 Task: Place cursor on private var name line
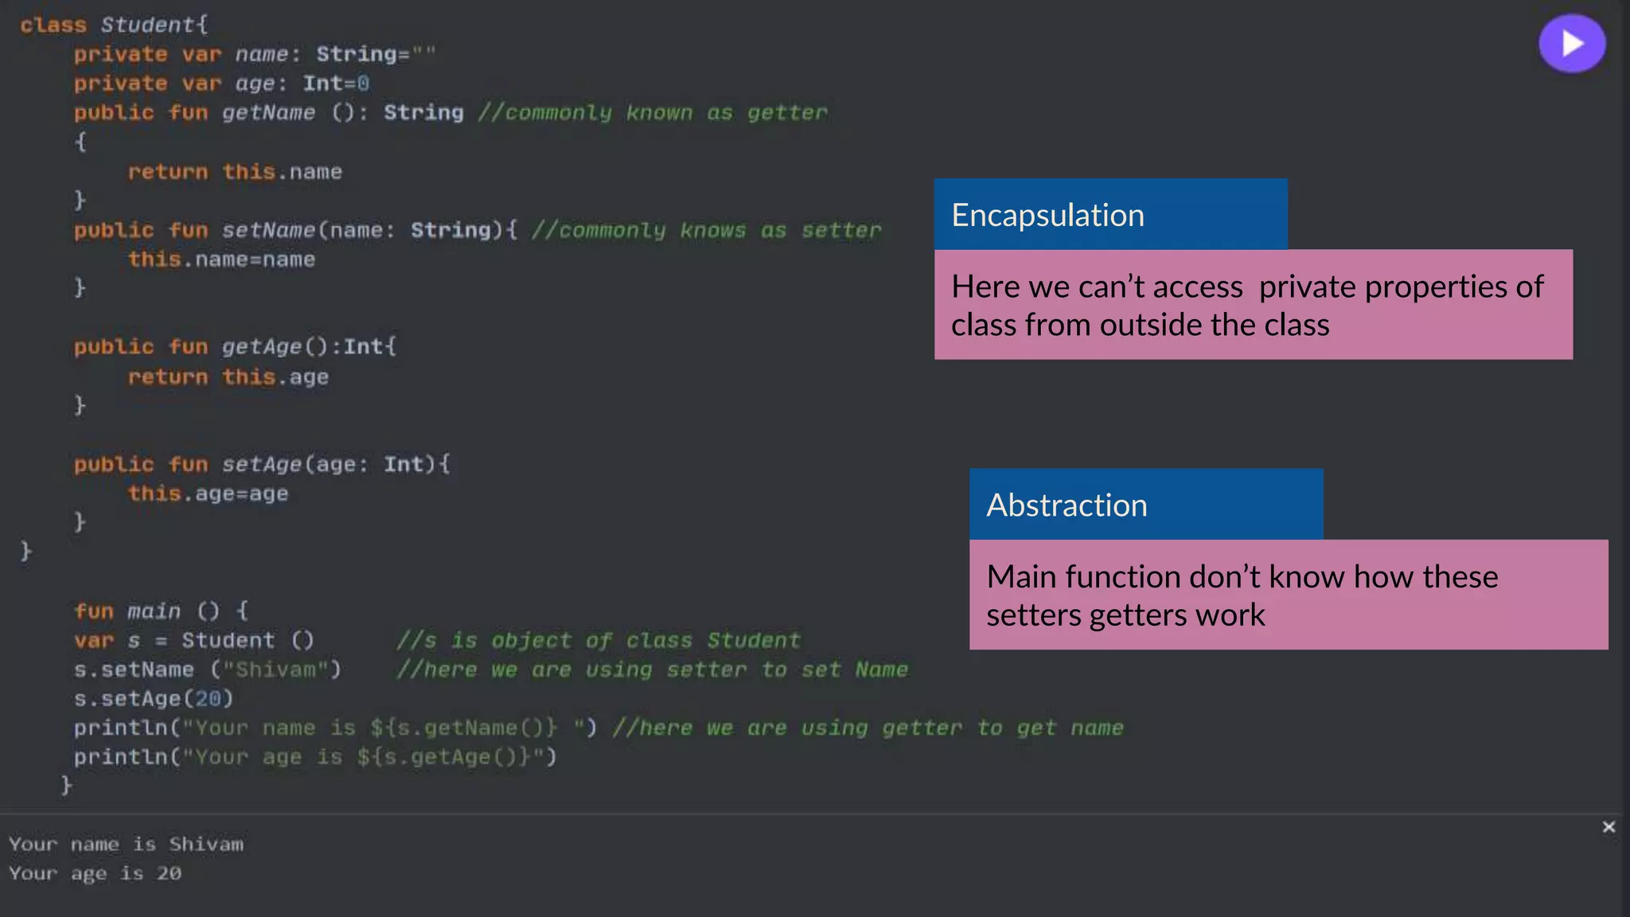tap(255, 54)
